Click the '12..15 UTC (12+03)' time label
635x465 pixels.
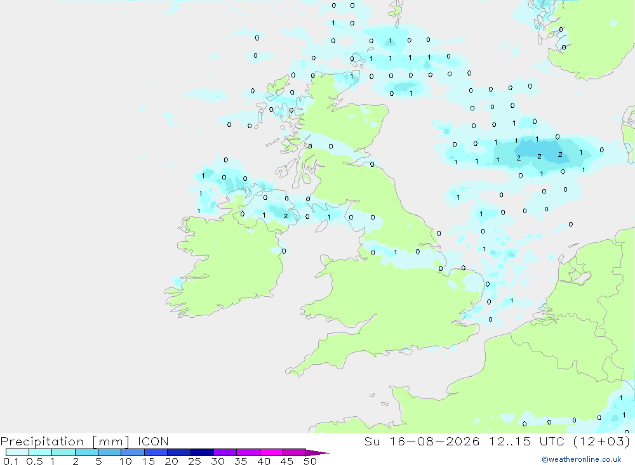click(x=559, y=441)
